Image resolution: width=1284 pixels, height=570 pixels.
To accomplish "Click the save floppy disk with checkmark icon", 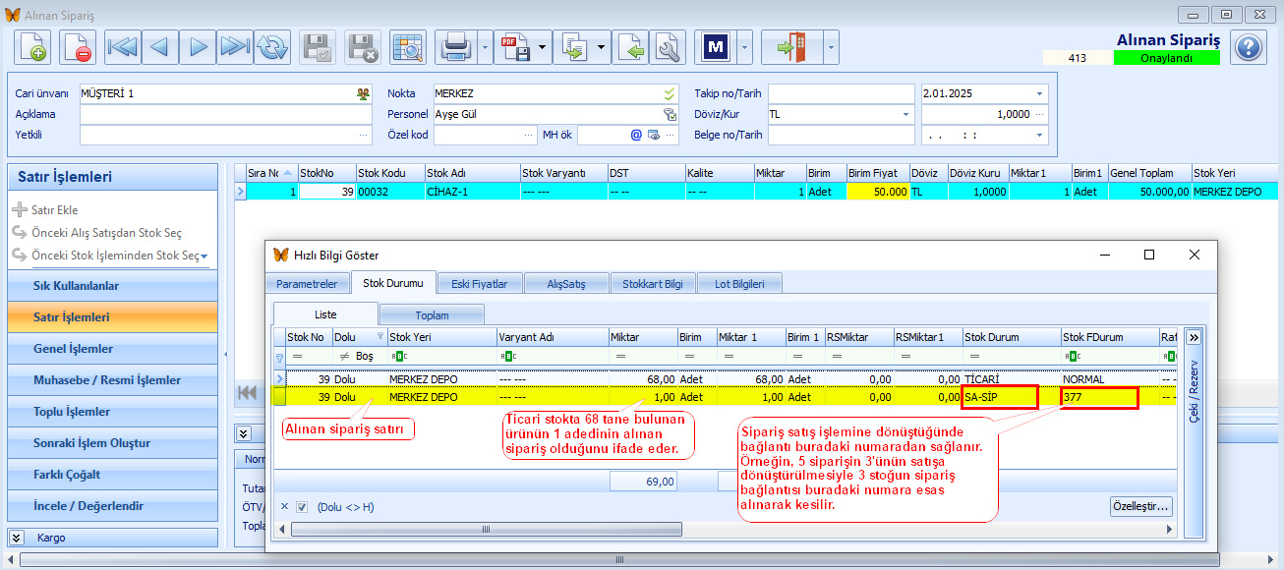I will click(318, 47).
